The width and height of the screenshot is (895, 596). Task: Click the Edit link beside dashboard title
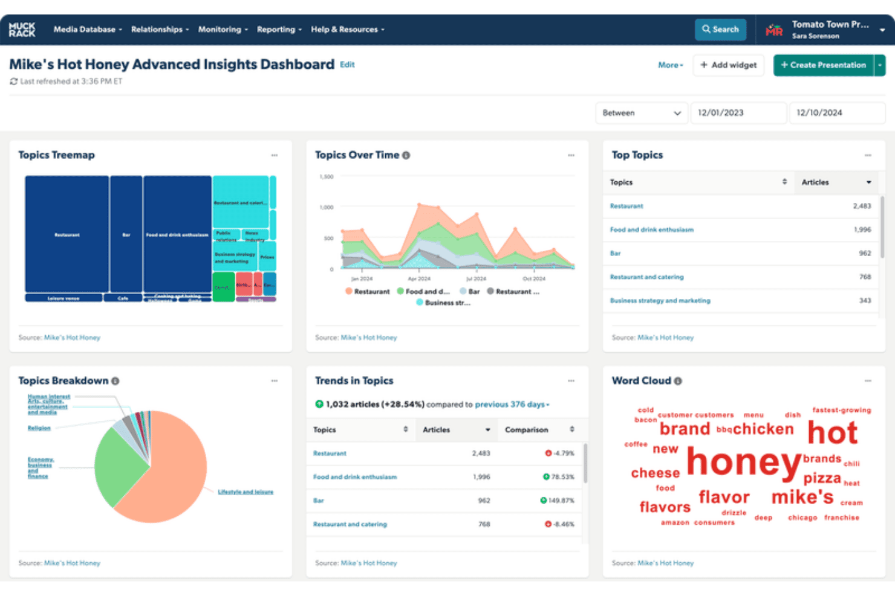(347, 65)
